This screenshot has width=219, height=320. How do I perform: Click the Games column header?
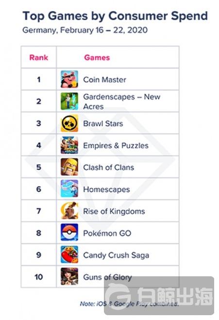click(x=97, y=58)
